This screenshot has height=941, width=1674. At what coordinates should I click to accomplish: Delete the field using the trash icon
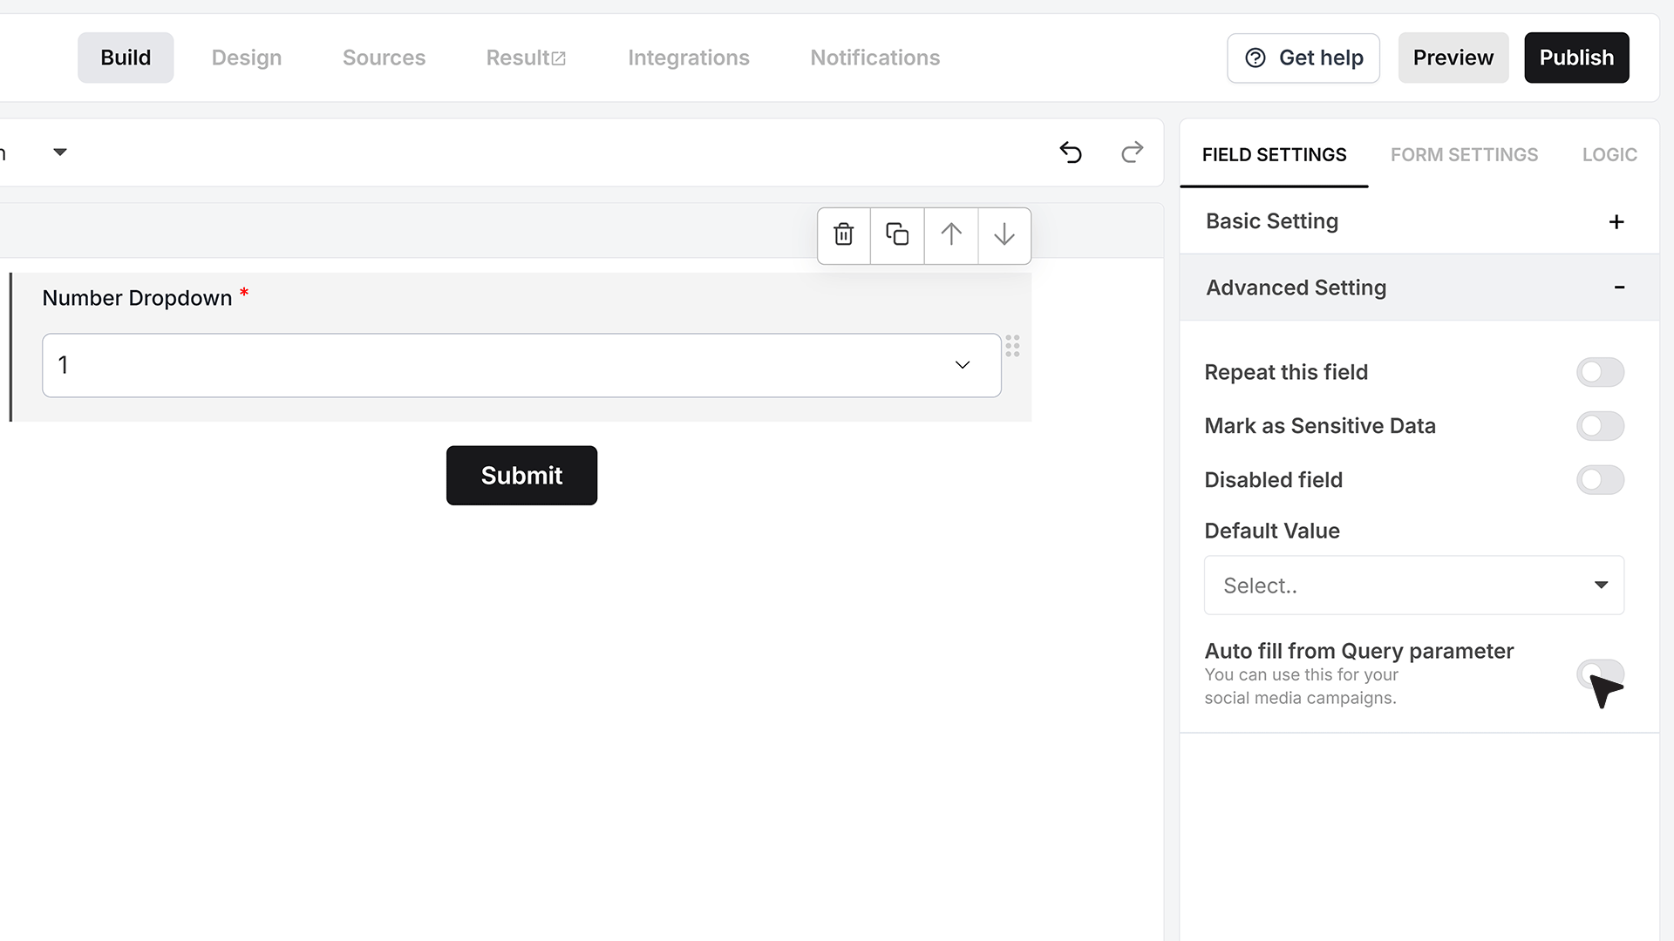pyautogui.click(x=843, y=234)
